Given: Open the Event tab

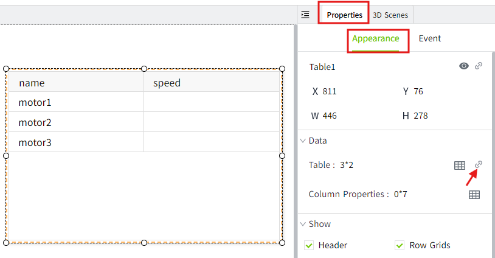Looking at the screenshot, I should [429, 38].
